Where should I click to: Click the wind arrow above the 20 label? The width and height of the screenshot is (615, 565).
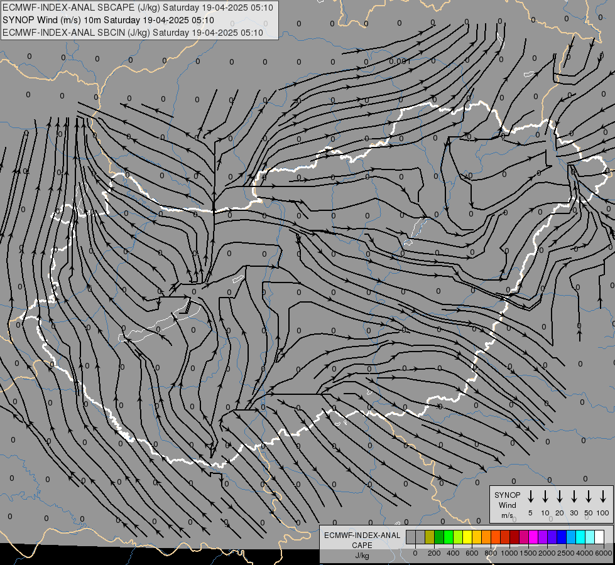(560, 497)
